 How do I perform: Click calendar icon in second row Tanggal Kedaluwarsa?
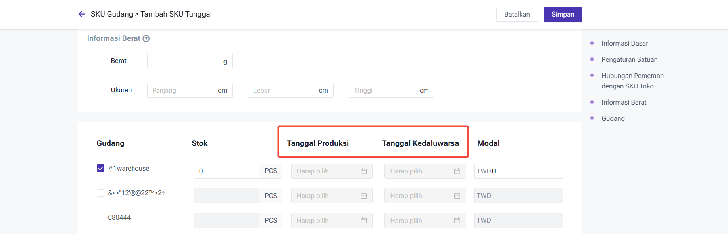(457, 196)
